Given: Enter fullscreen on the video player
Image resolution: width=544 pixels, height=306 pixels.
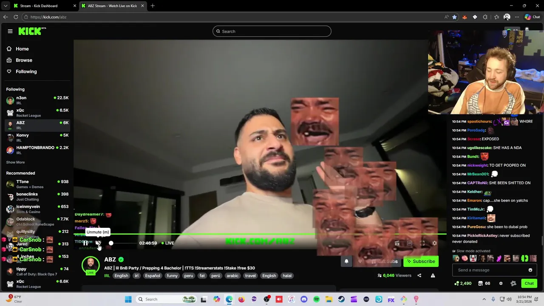Looking at the screenshot, I should [422, 243].
